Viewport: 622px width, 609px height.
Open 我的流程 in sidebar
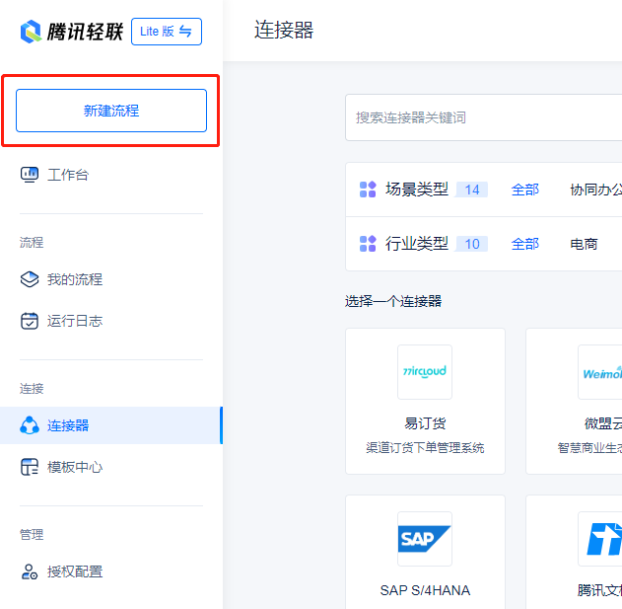click(x=75, y=279)
